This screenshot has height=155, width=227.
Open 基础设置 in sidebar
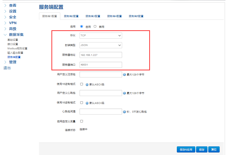pos(13,40)
